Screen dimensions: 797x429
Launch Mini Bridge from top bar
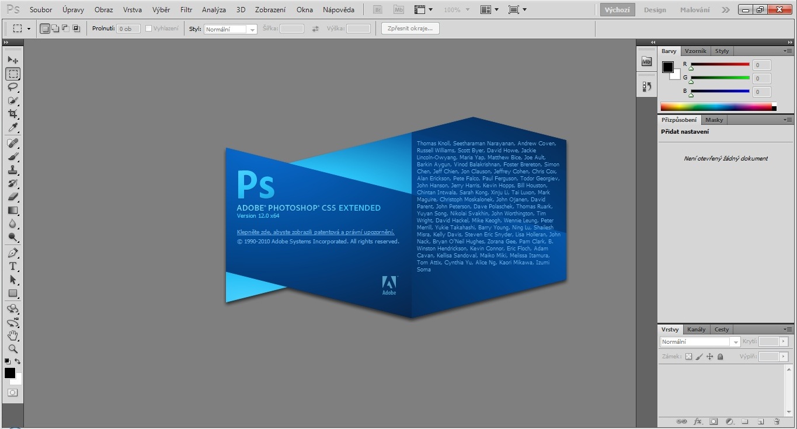coord(398,10)
